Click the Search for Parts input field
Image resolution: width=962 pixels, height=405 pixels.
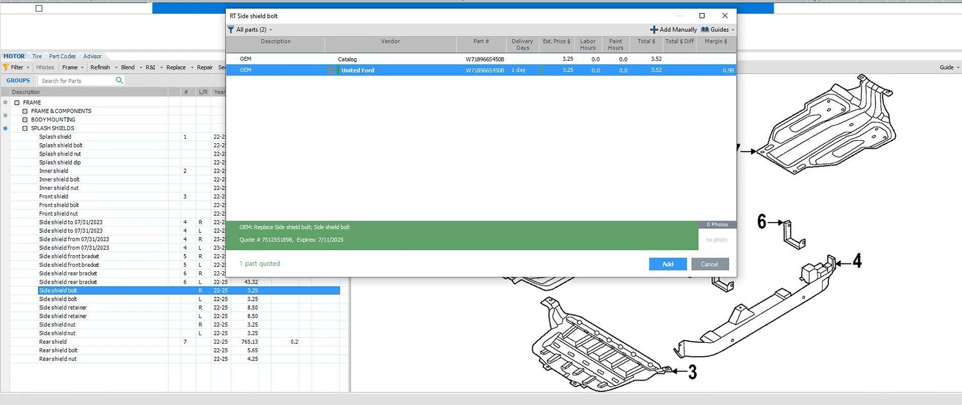pyautogui.click(x=76, y=81)
